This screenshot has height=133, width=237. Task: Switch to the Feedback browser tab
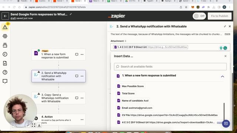24,1
